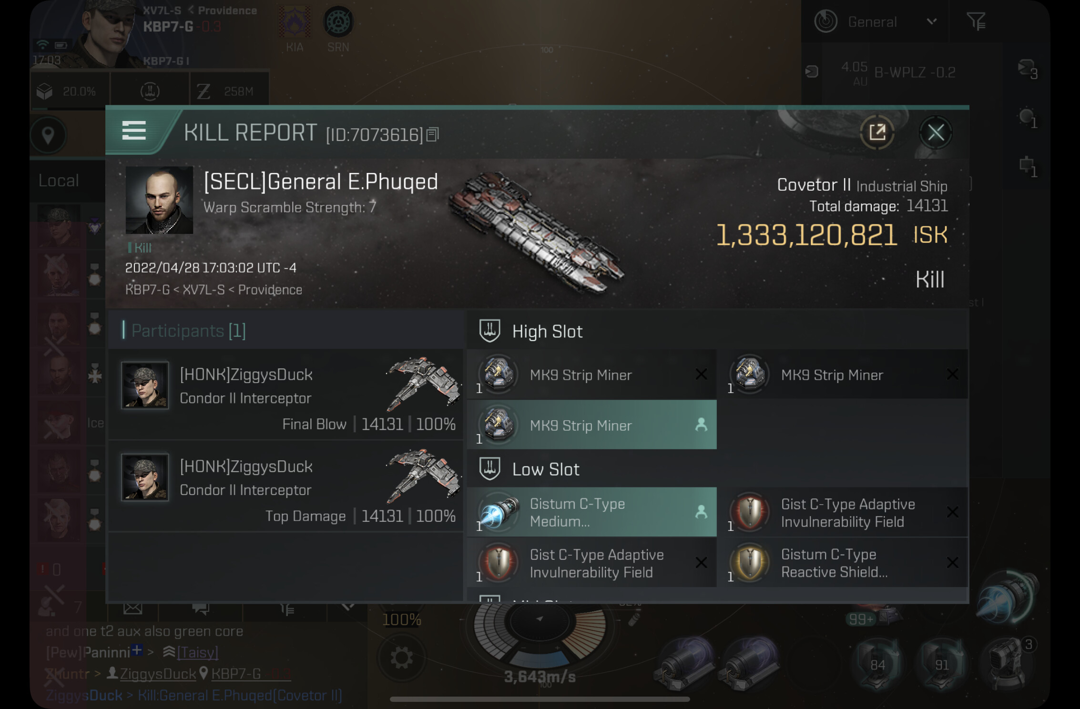
Task: Select Gistum C-Type Medium module entry
Action: 592,512
